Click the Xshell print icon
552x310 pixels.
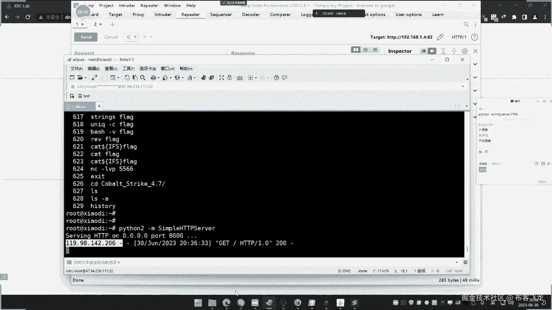point(153,78)
